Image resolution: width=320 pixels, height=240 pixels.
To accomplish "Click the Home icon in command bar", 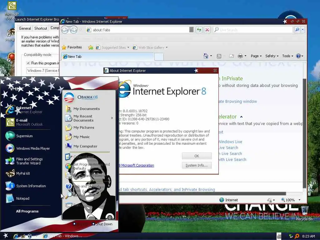I will [206, 56].
